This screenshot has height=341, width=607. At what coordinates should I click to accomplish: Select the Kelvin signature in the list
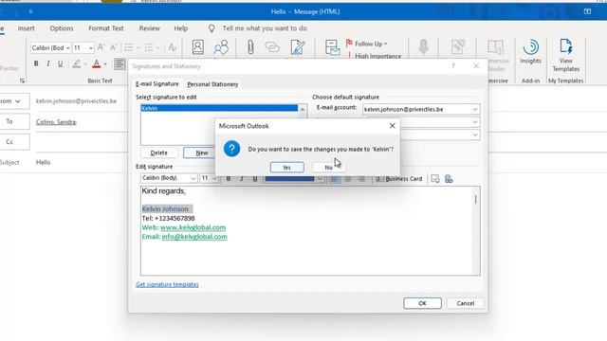click(x=219, y=108)
